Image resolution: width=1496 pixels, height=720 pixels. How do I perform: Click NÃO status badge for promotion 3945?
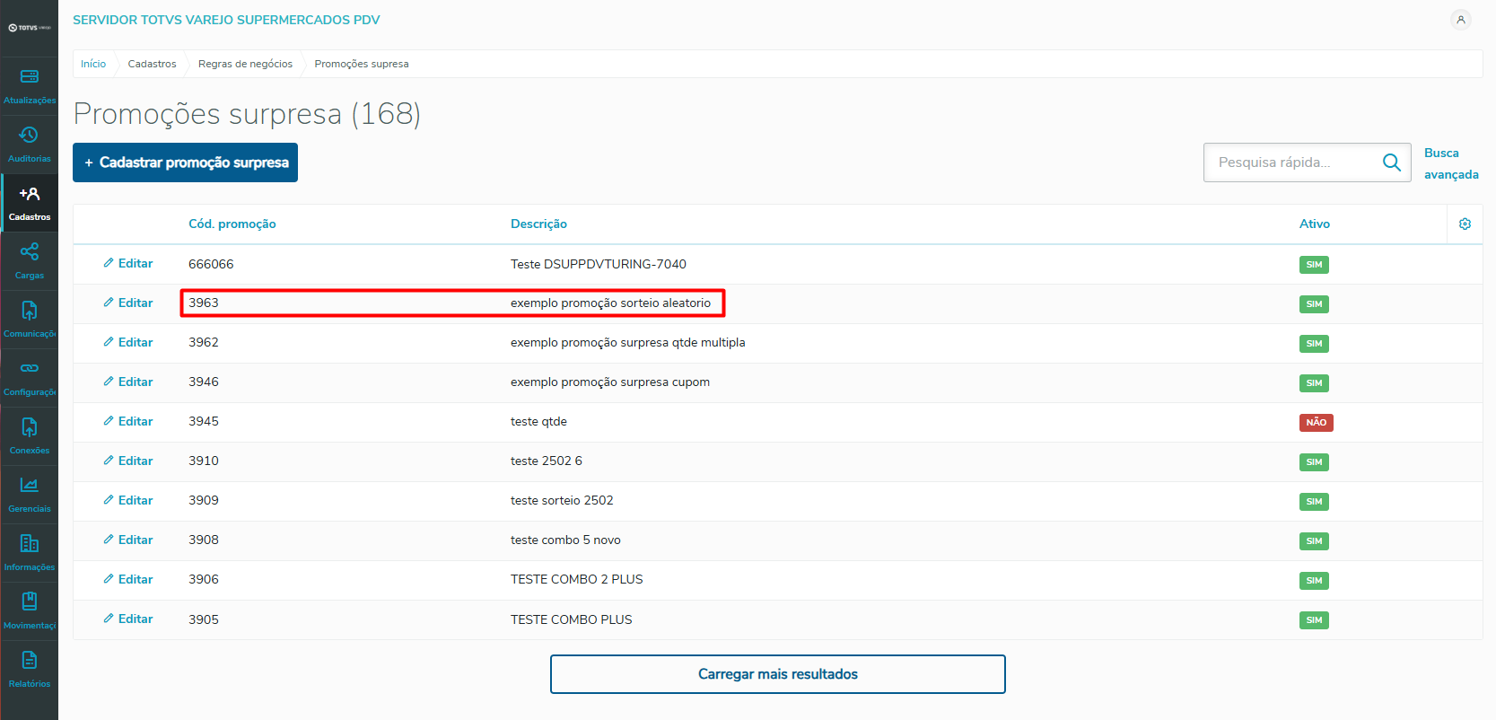click(x=1316, y=423)
